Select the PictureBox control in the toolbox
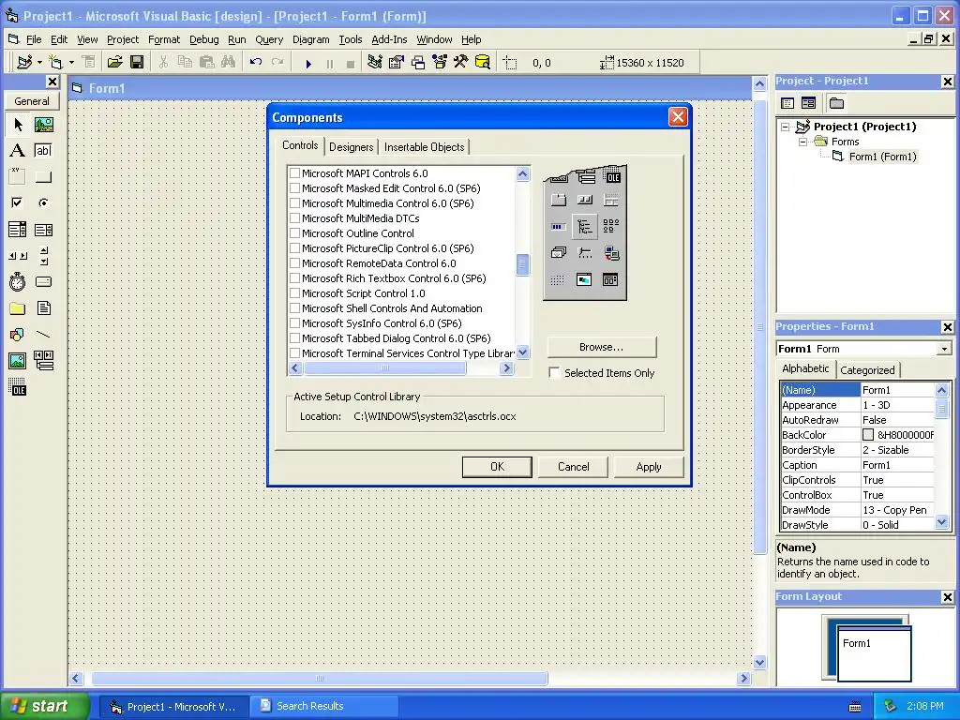The image size is (960, 720). (x=43, y=125)
